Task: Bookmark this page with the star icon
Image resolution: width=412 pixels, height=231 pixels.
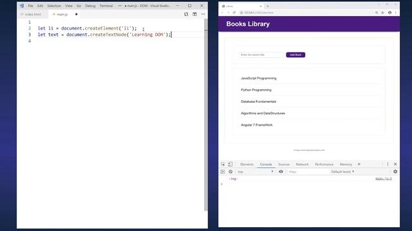Action: pyautogui.click(x=382, y=13)
